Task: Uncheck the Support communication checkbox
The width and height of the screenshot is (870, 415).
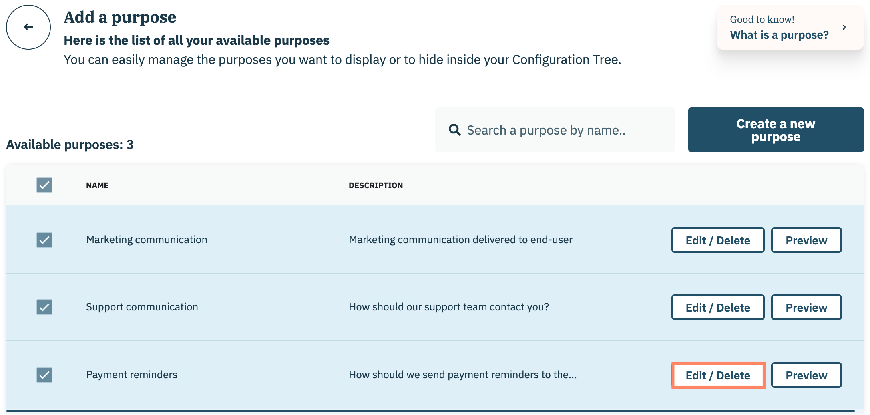Action: (44, 307)
